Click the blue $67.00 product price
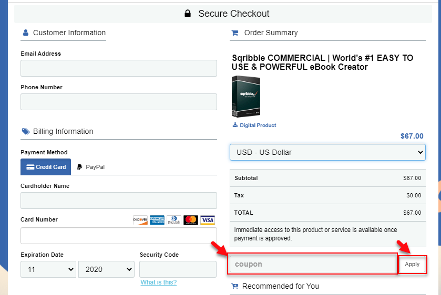Image resolution: width=441 pixels, height=295 pixels. (412, 136)
